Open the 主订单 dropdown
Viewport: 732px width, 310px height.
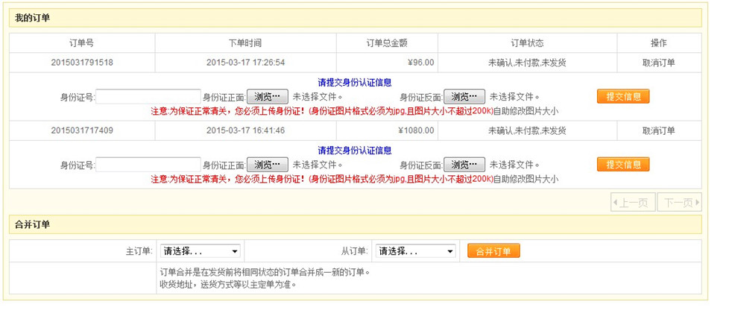coord(200,252)
